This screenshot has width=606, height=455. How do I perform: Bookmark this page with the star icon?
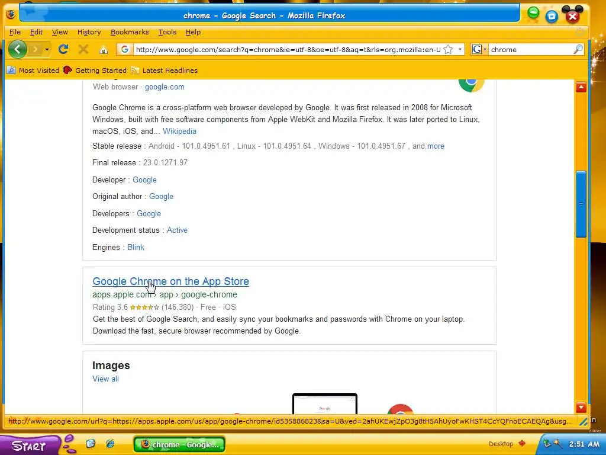tap(448, 50)
